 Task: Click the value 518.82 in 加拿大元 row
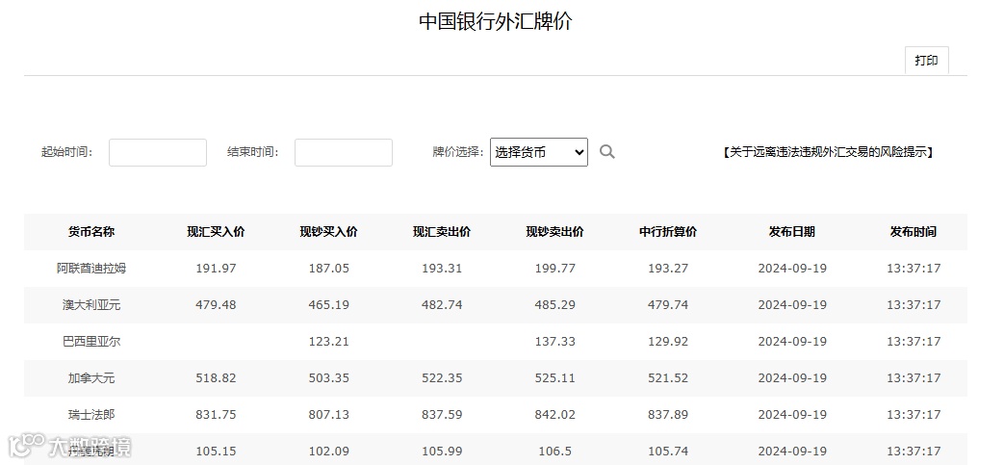click(216, 378)
